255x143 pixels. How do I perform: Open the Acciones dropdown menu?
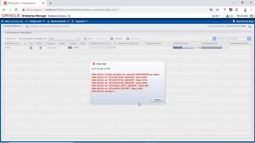(11, 39)
